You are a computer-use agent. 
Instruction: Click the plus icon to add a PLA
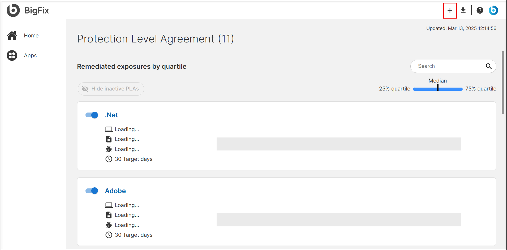450,11
